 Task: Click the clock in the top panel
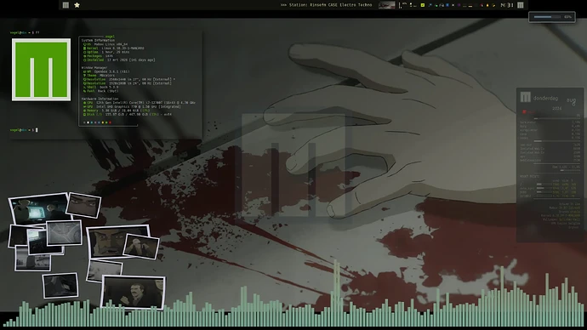pyautogui.click(x=506, y=5)
